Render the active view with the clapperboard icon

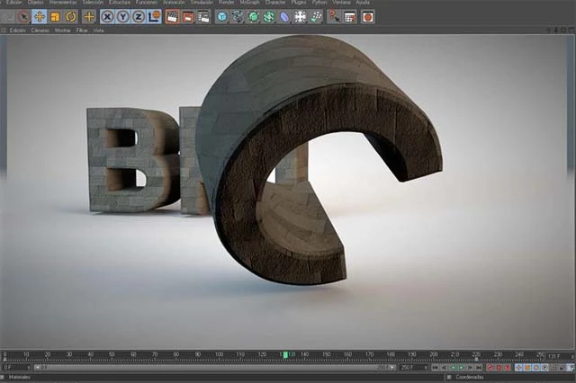tap(172, 16)
